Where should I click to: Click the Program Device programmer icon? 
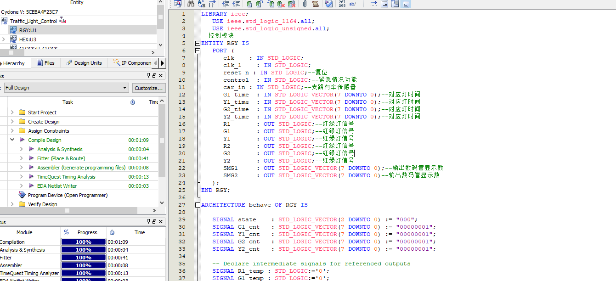pos(22,195)
